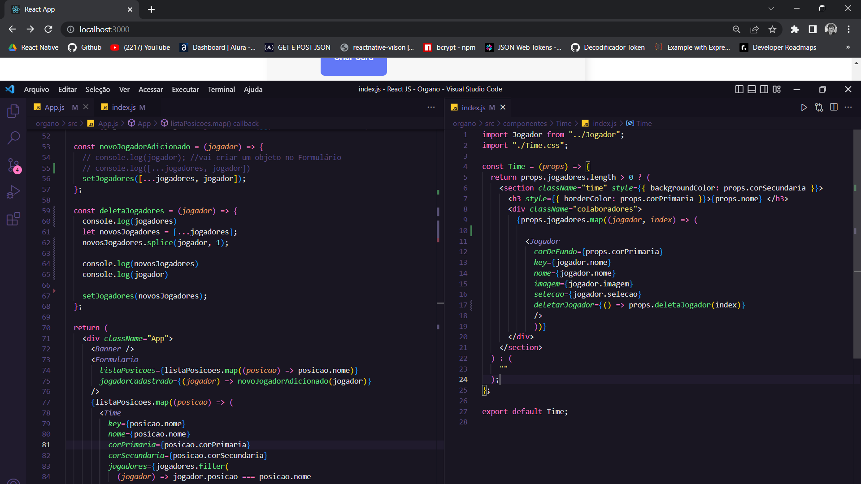Open the Extensions view
Viewport: 861px width, 484px height.
coord(13,219)
